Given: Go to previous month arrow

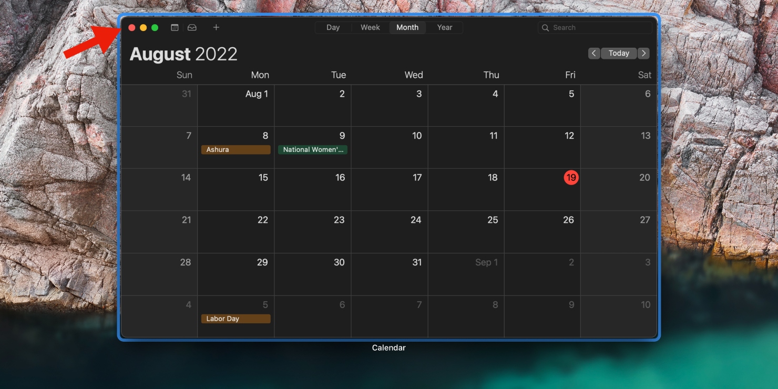Looking at the screenshot, I should tap(594, 53).
